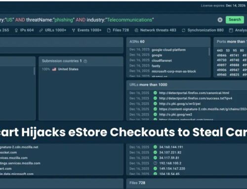This screenshot has width=247, height=189.
Task: Select IP address 34.117.59.81
Action: coord(169,158)
